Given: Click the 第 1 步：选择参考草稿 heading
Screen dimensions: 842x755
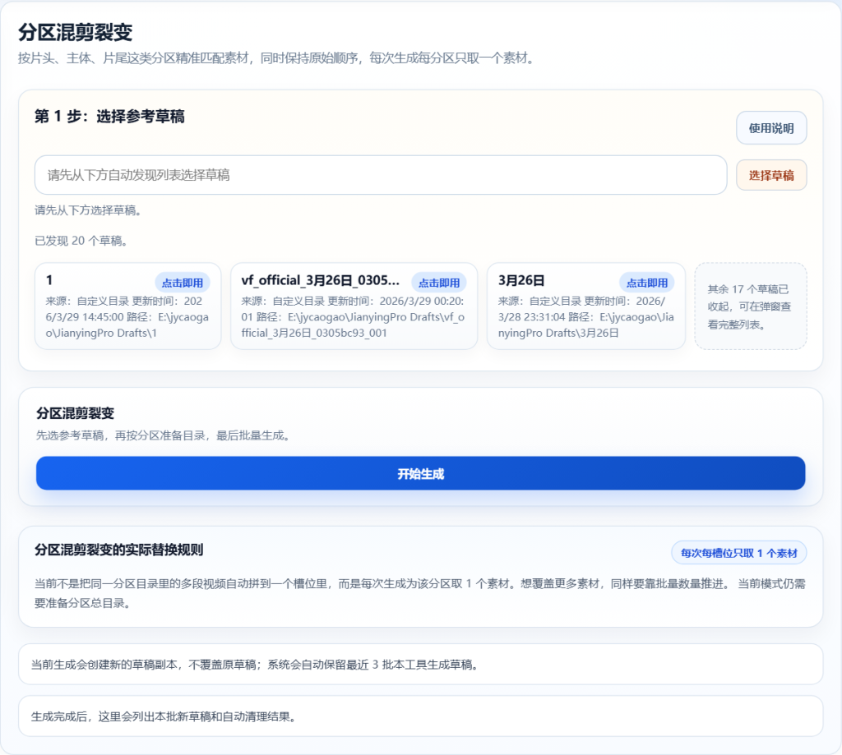Looking at the screenshot, I should (x=109, y=117).
